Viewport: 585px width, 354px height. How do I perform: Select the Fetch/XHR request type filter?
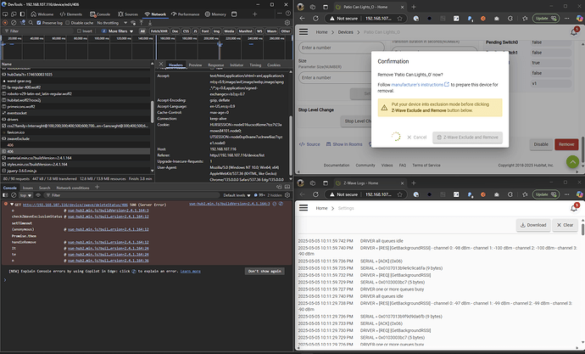click(159, 31)
